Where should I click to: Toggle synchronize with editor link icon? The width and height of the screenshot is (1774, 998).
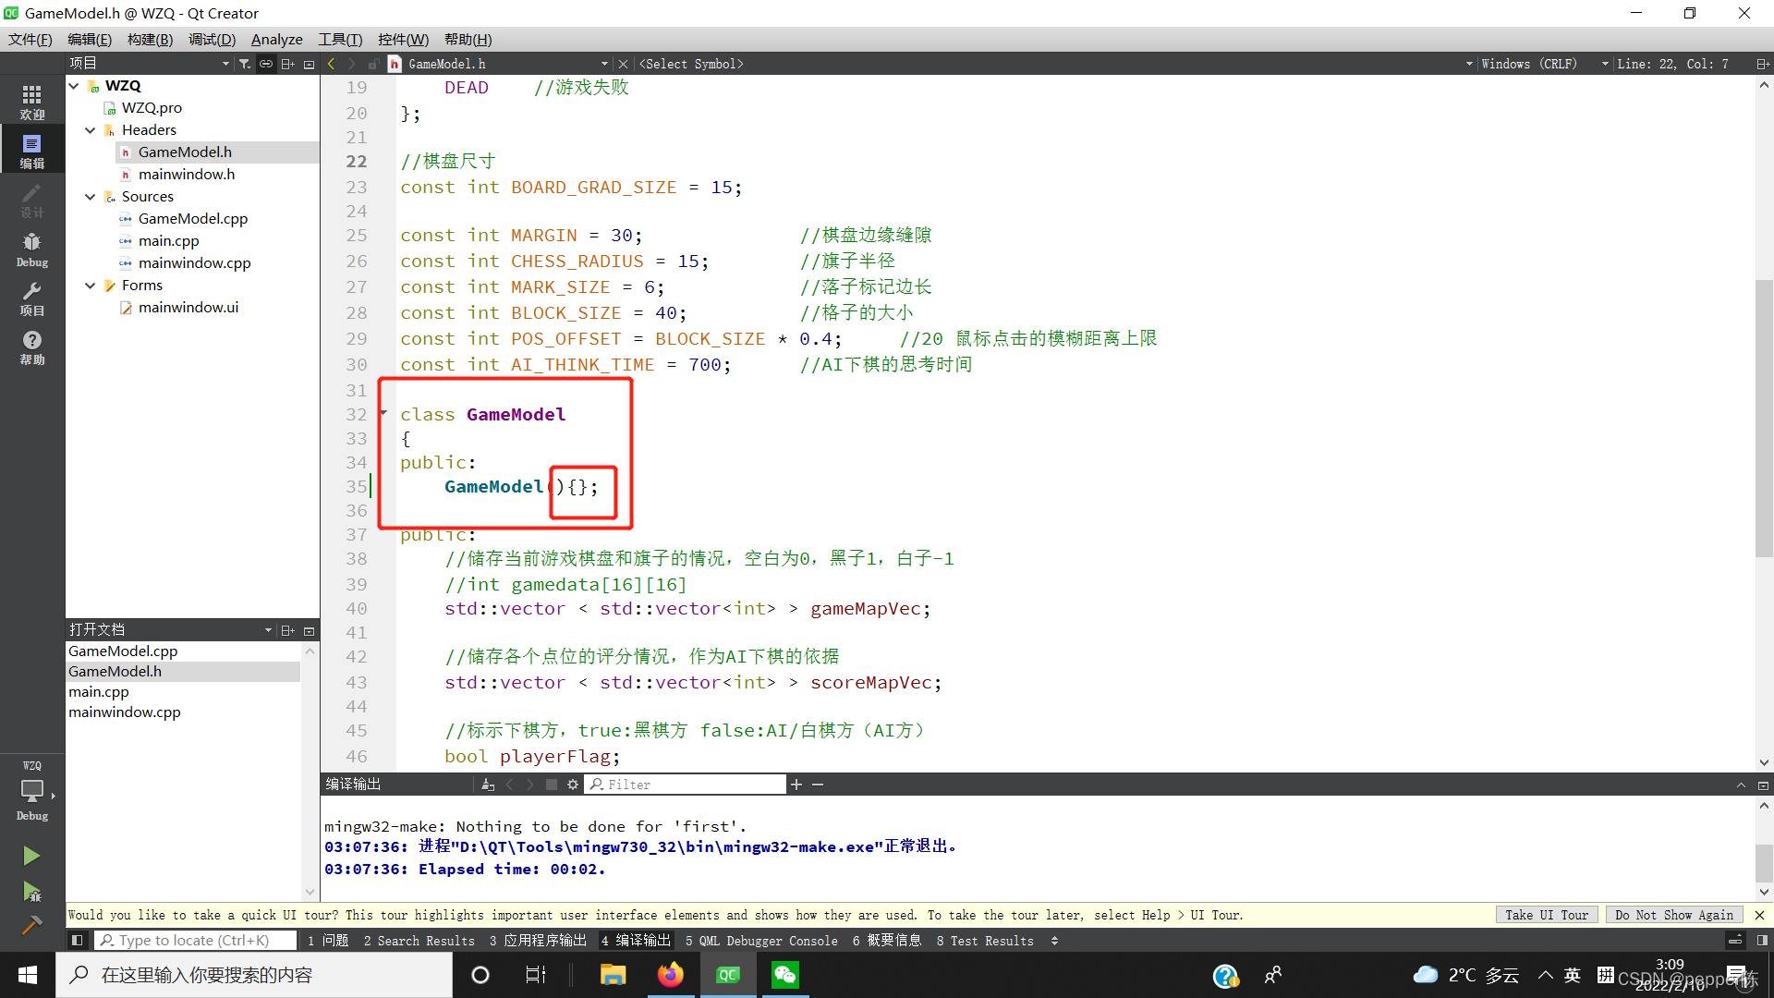(266, 64)
